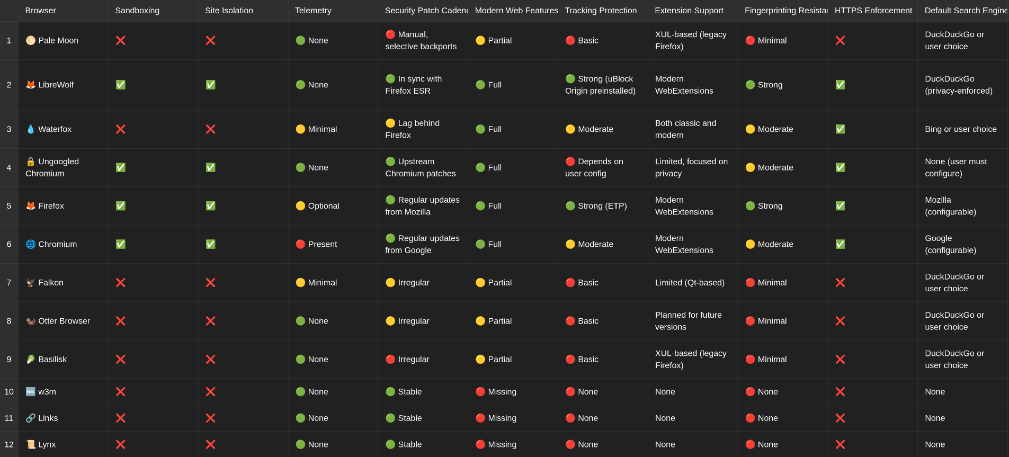Click the Pale Moon browser icon

(x=31, y=40)
